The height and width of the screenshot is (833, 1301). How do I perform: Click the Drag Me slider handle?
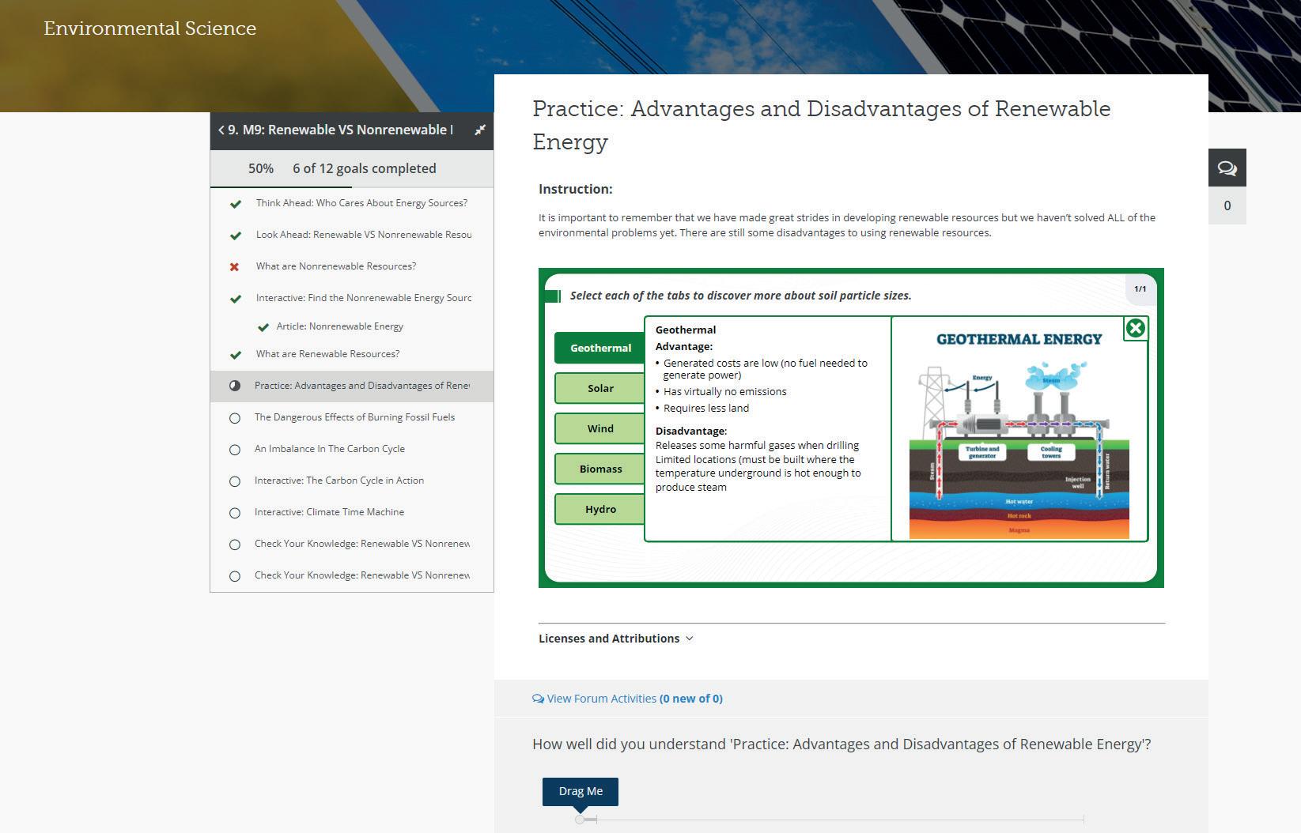pyautogui.click(x=581, y=791)
